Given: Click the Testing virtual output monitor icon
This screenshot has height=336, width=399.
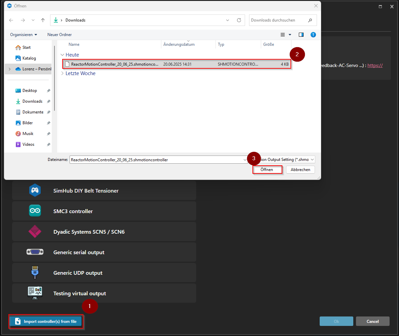Looking at the screenshot, I should point(35,293).
